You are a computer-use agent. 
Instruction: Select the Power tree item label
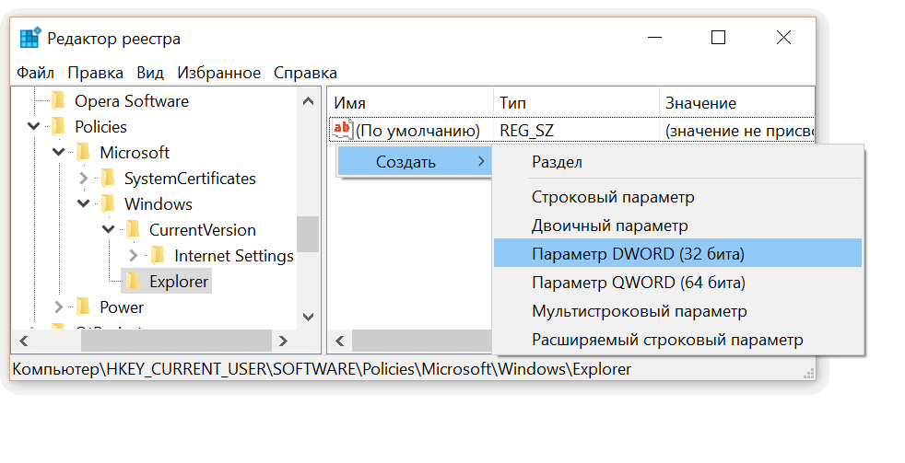pyautogui.click(x=122, y=307)
